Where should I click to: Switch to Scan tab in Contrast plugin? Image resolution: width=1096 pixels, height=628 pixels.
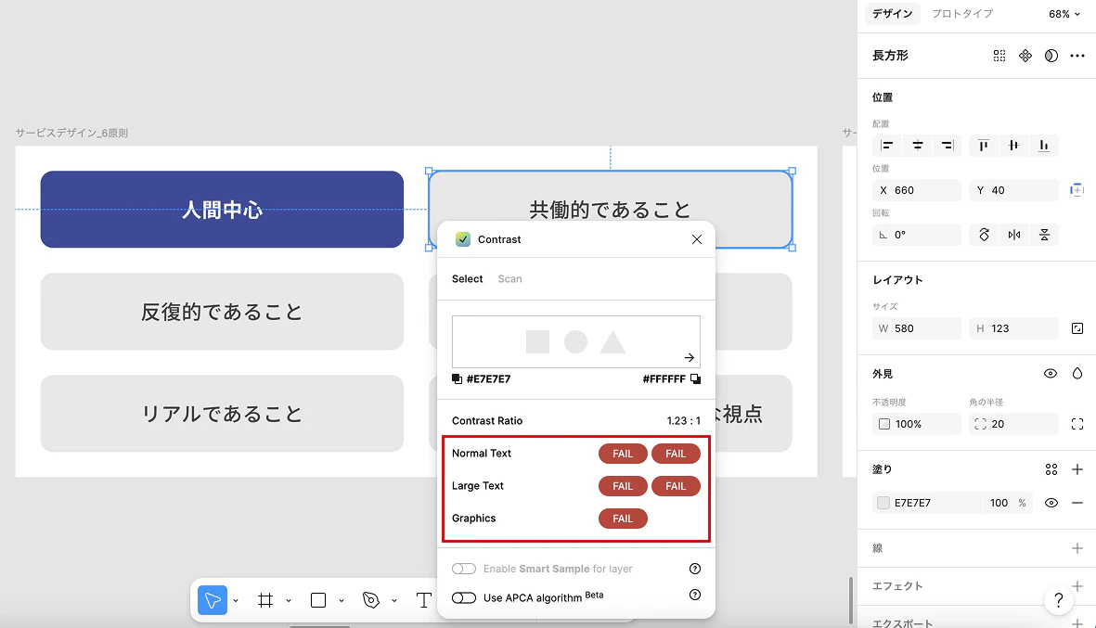click(x=509, y=278)
